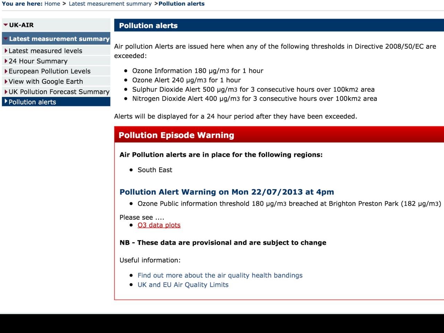Click the white arrow before sidebar Pollution alerts
Image resolution: width=444 pixels, height=333 pixels.
point(6,101)
